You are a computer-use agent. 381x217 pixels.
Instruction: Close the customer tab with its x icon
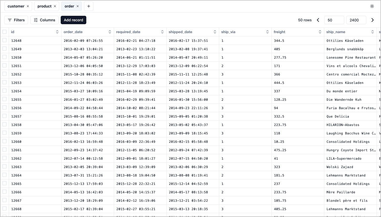28,6
